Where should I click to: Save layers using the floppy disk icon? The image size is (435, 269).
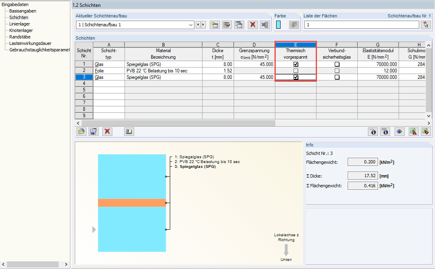coord(93,131)
